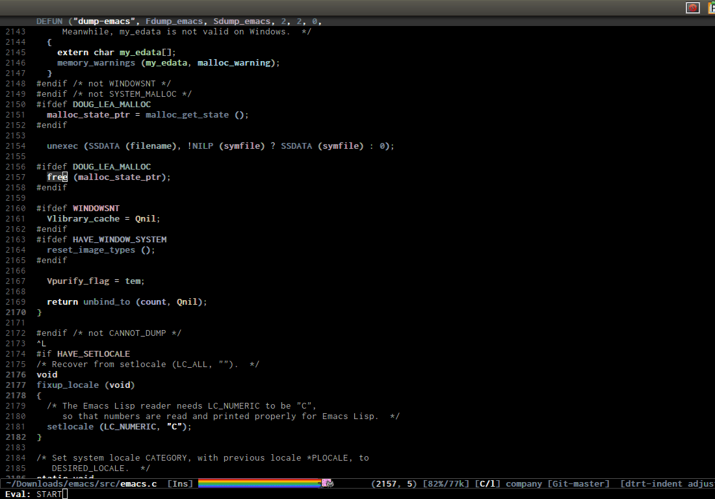
Task: Click the [82%/77k] buffer size indicator
Action: click(446, 483)
